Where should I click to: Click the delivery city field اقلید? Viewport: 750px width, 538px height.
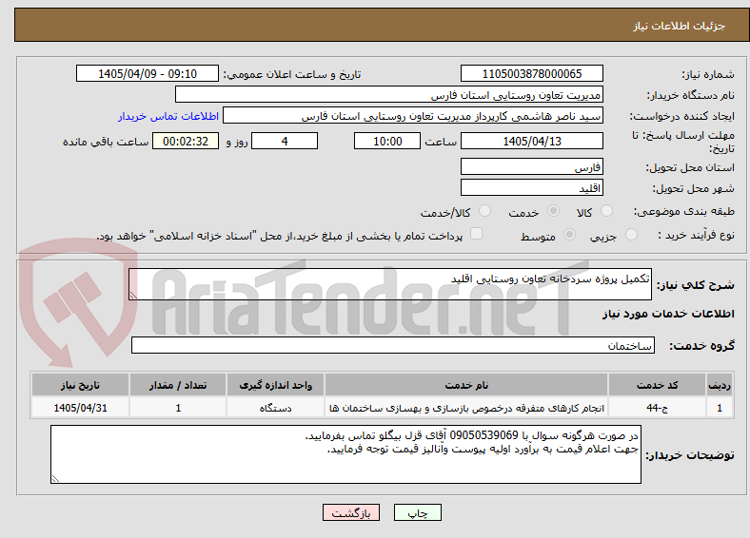531,187
